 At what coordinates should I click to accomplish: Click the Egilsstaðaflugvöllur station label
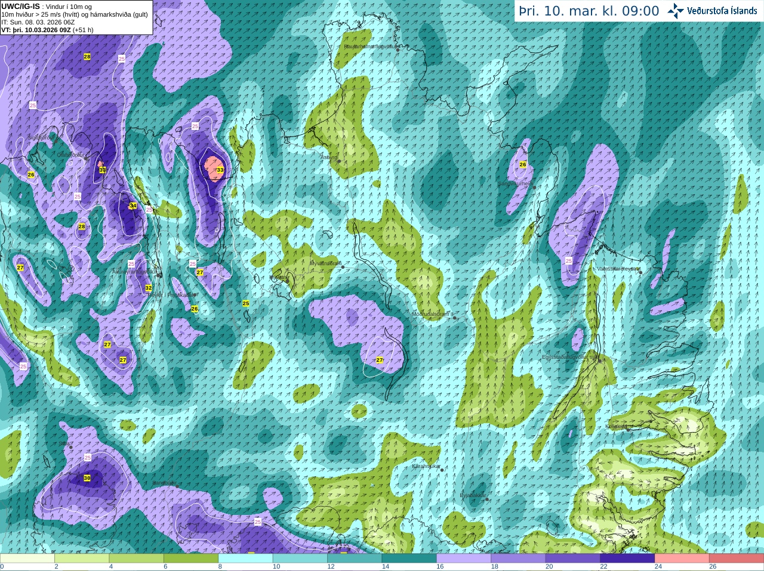coord(569,357)
